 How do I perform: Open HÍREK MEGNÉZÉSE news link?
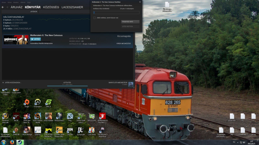tap(124, 43)
